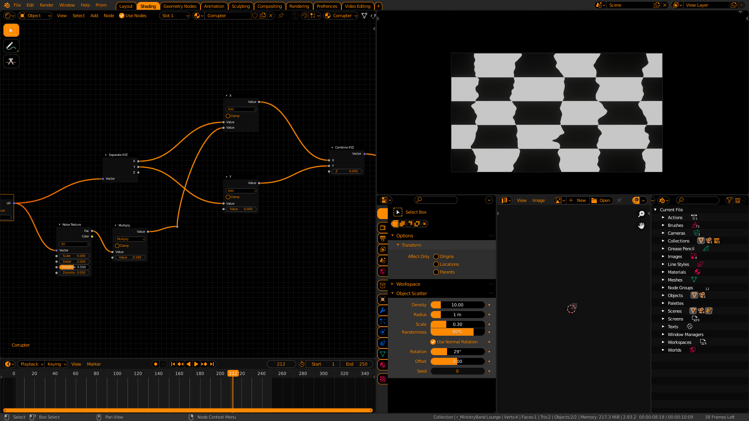Click the fake user shield icon beside Corrupter

[x=255, y=16]
